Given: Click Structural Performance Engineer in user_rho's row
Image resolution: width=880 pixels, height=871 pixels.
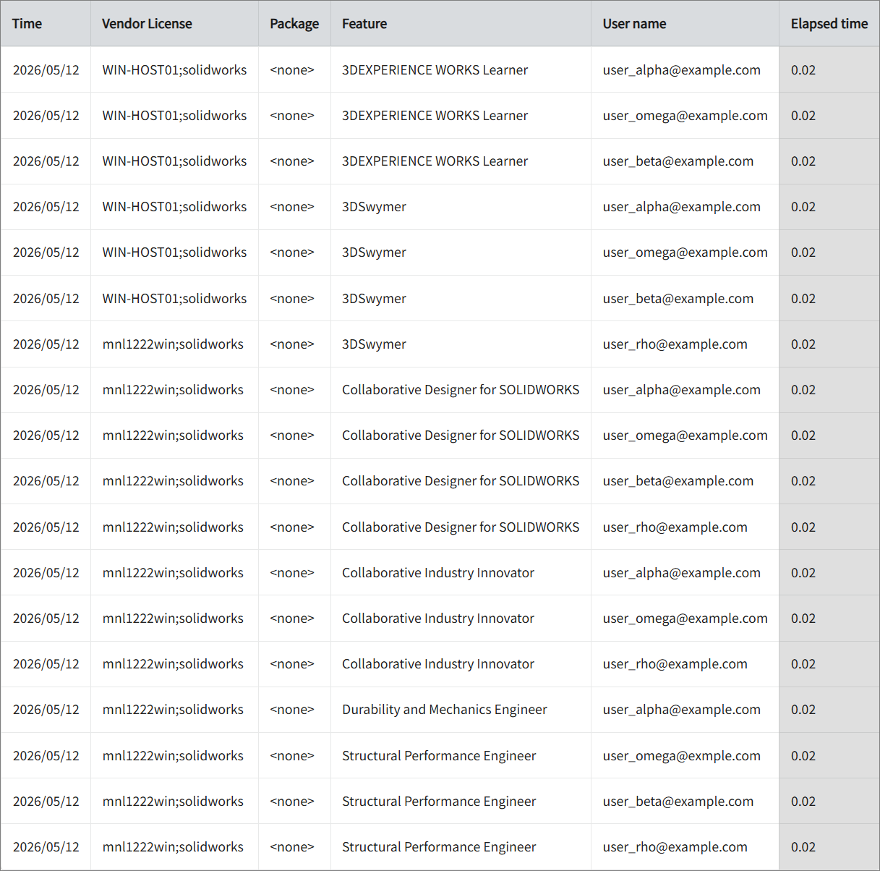Looking at the screenshot, I should 439,847.
